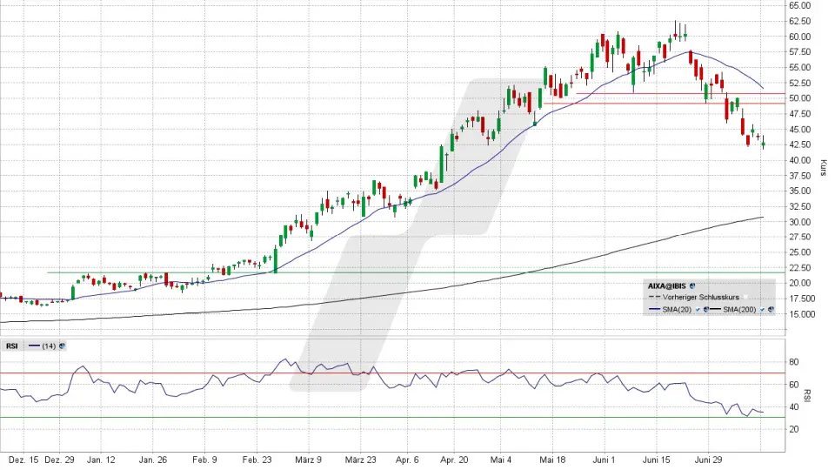835x470 pixels.
Task: Click the blue RSI (14) line sample
Action: click(34, 346)
